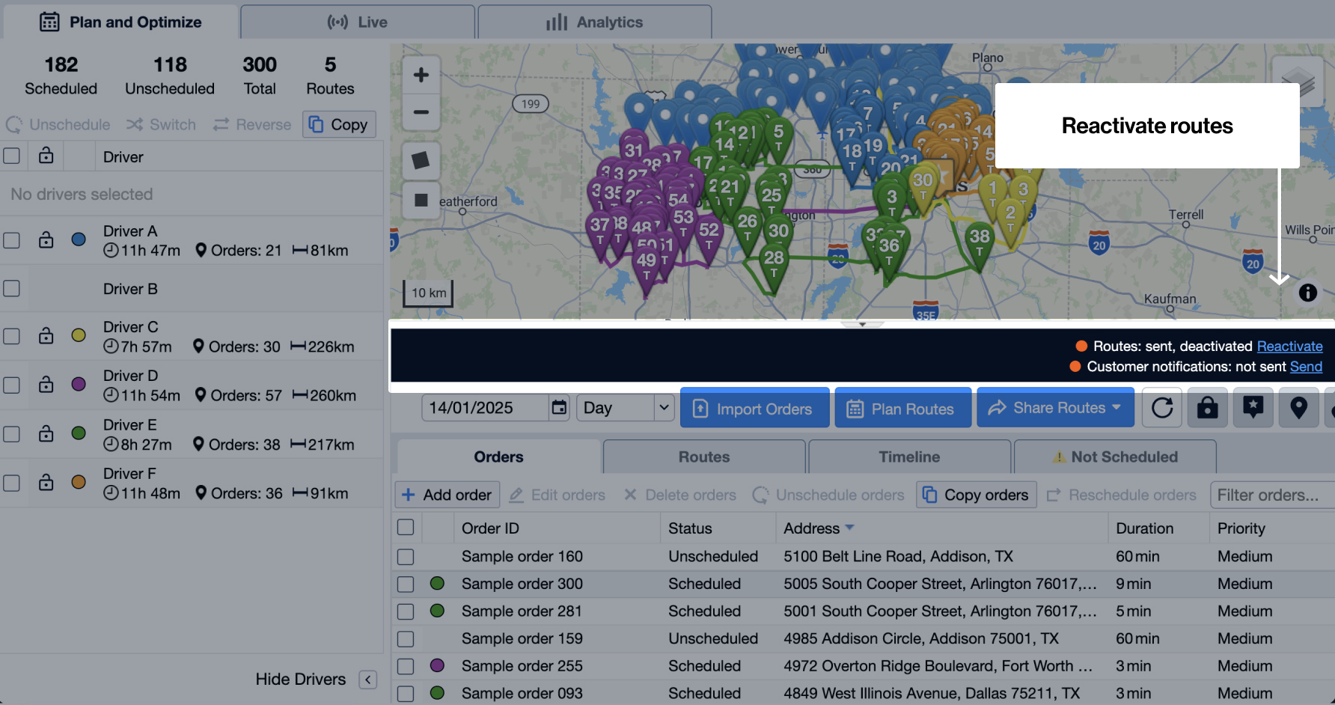Toggle the lock for Driver A

(46, 240)
